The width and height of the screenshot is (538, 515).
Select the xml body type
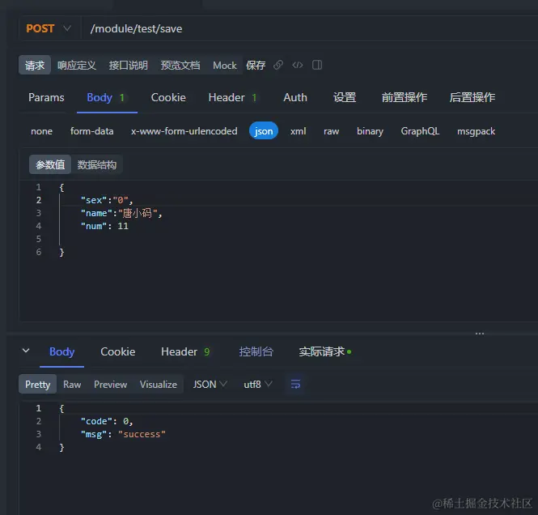(299, 131)
